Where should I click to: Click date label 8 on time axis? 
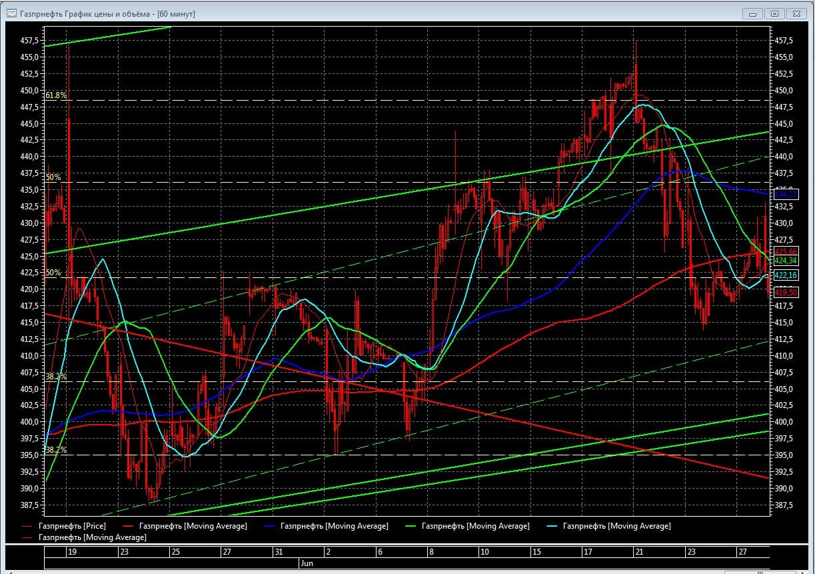pyautogui.click(x=432, y=552)
